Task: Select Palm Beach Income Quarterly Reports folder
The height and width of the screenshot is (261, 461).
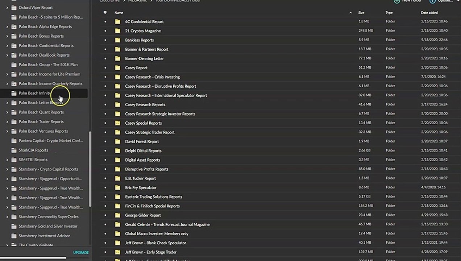Action: point(50,84)
